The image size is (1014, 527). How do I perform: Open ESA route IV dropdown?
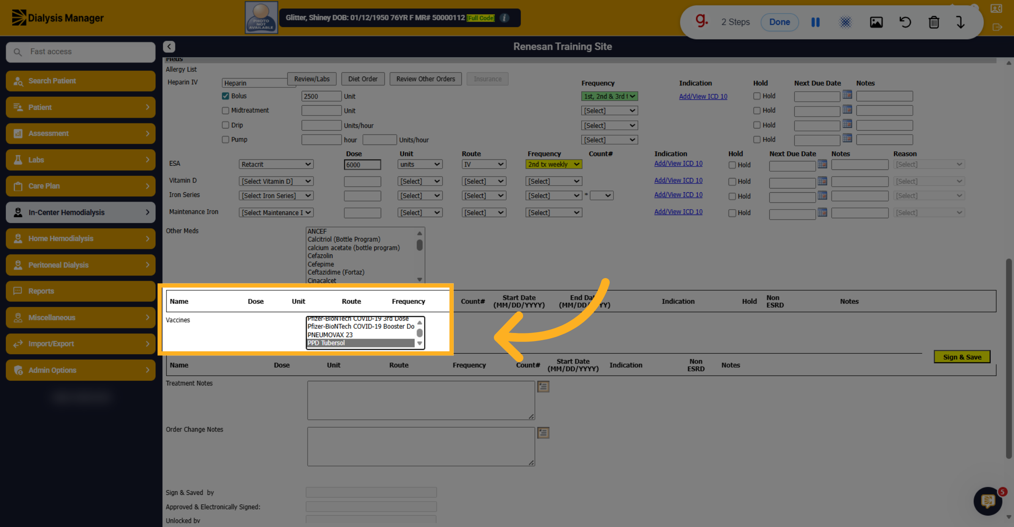pos(484,164)
